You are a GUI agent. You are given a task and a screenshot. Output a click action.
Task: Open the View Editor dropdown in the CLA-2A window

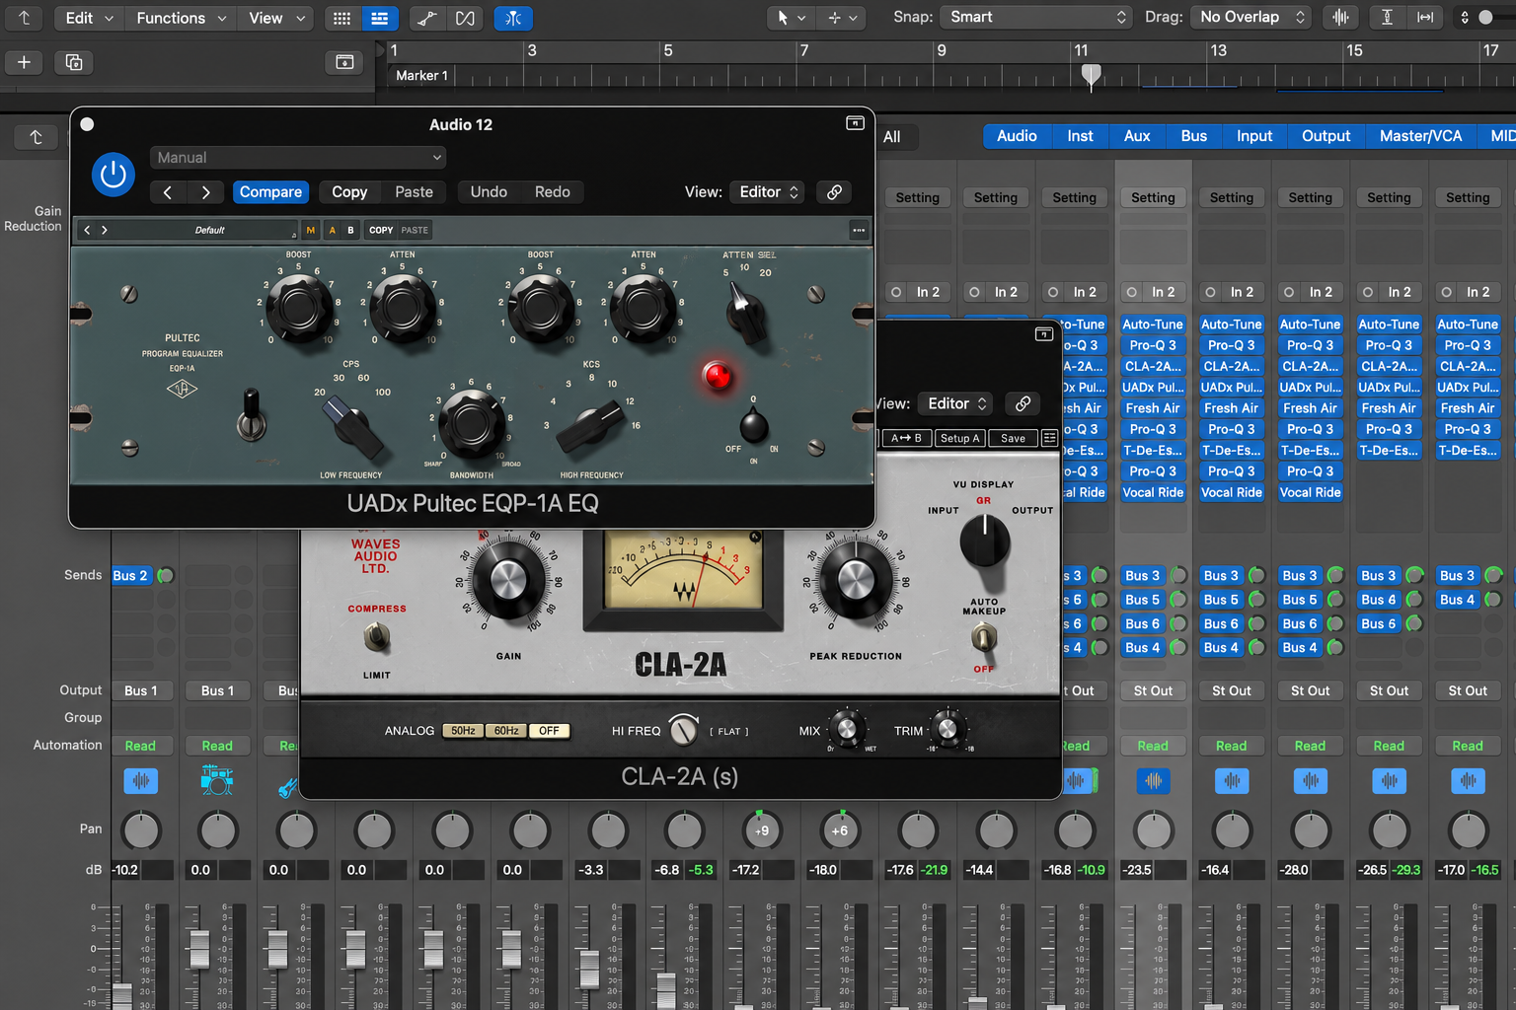956,403
